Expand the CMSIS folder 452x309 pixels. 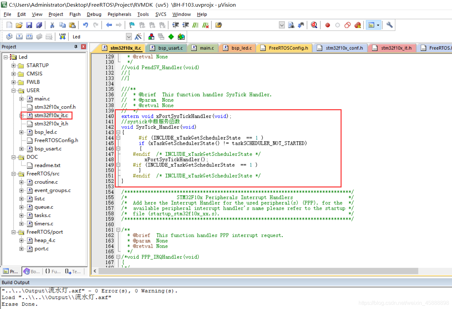14,74
